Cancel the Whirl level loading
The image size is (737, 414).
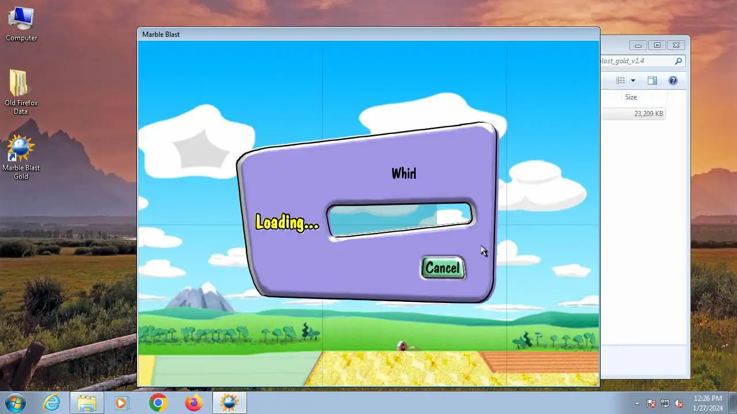pos(442,268)
